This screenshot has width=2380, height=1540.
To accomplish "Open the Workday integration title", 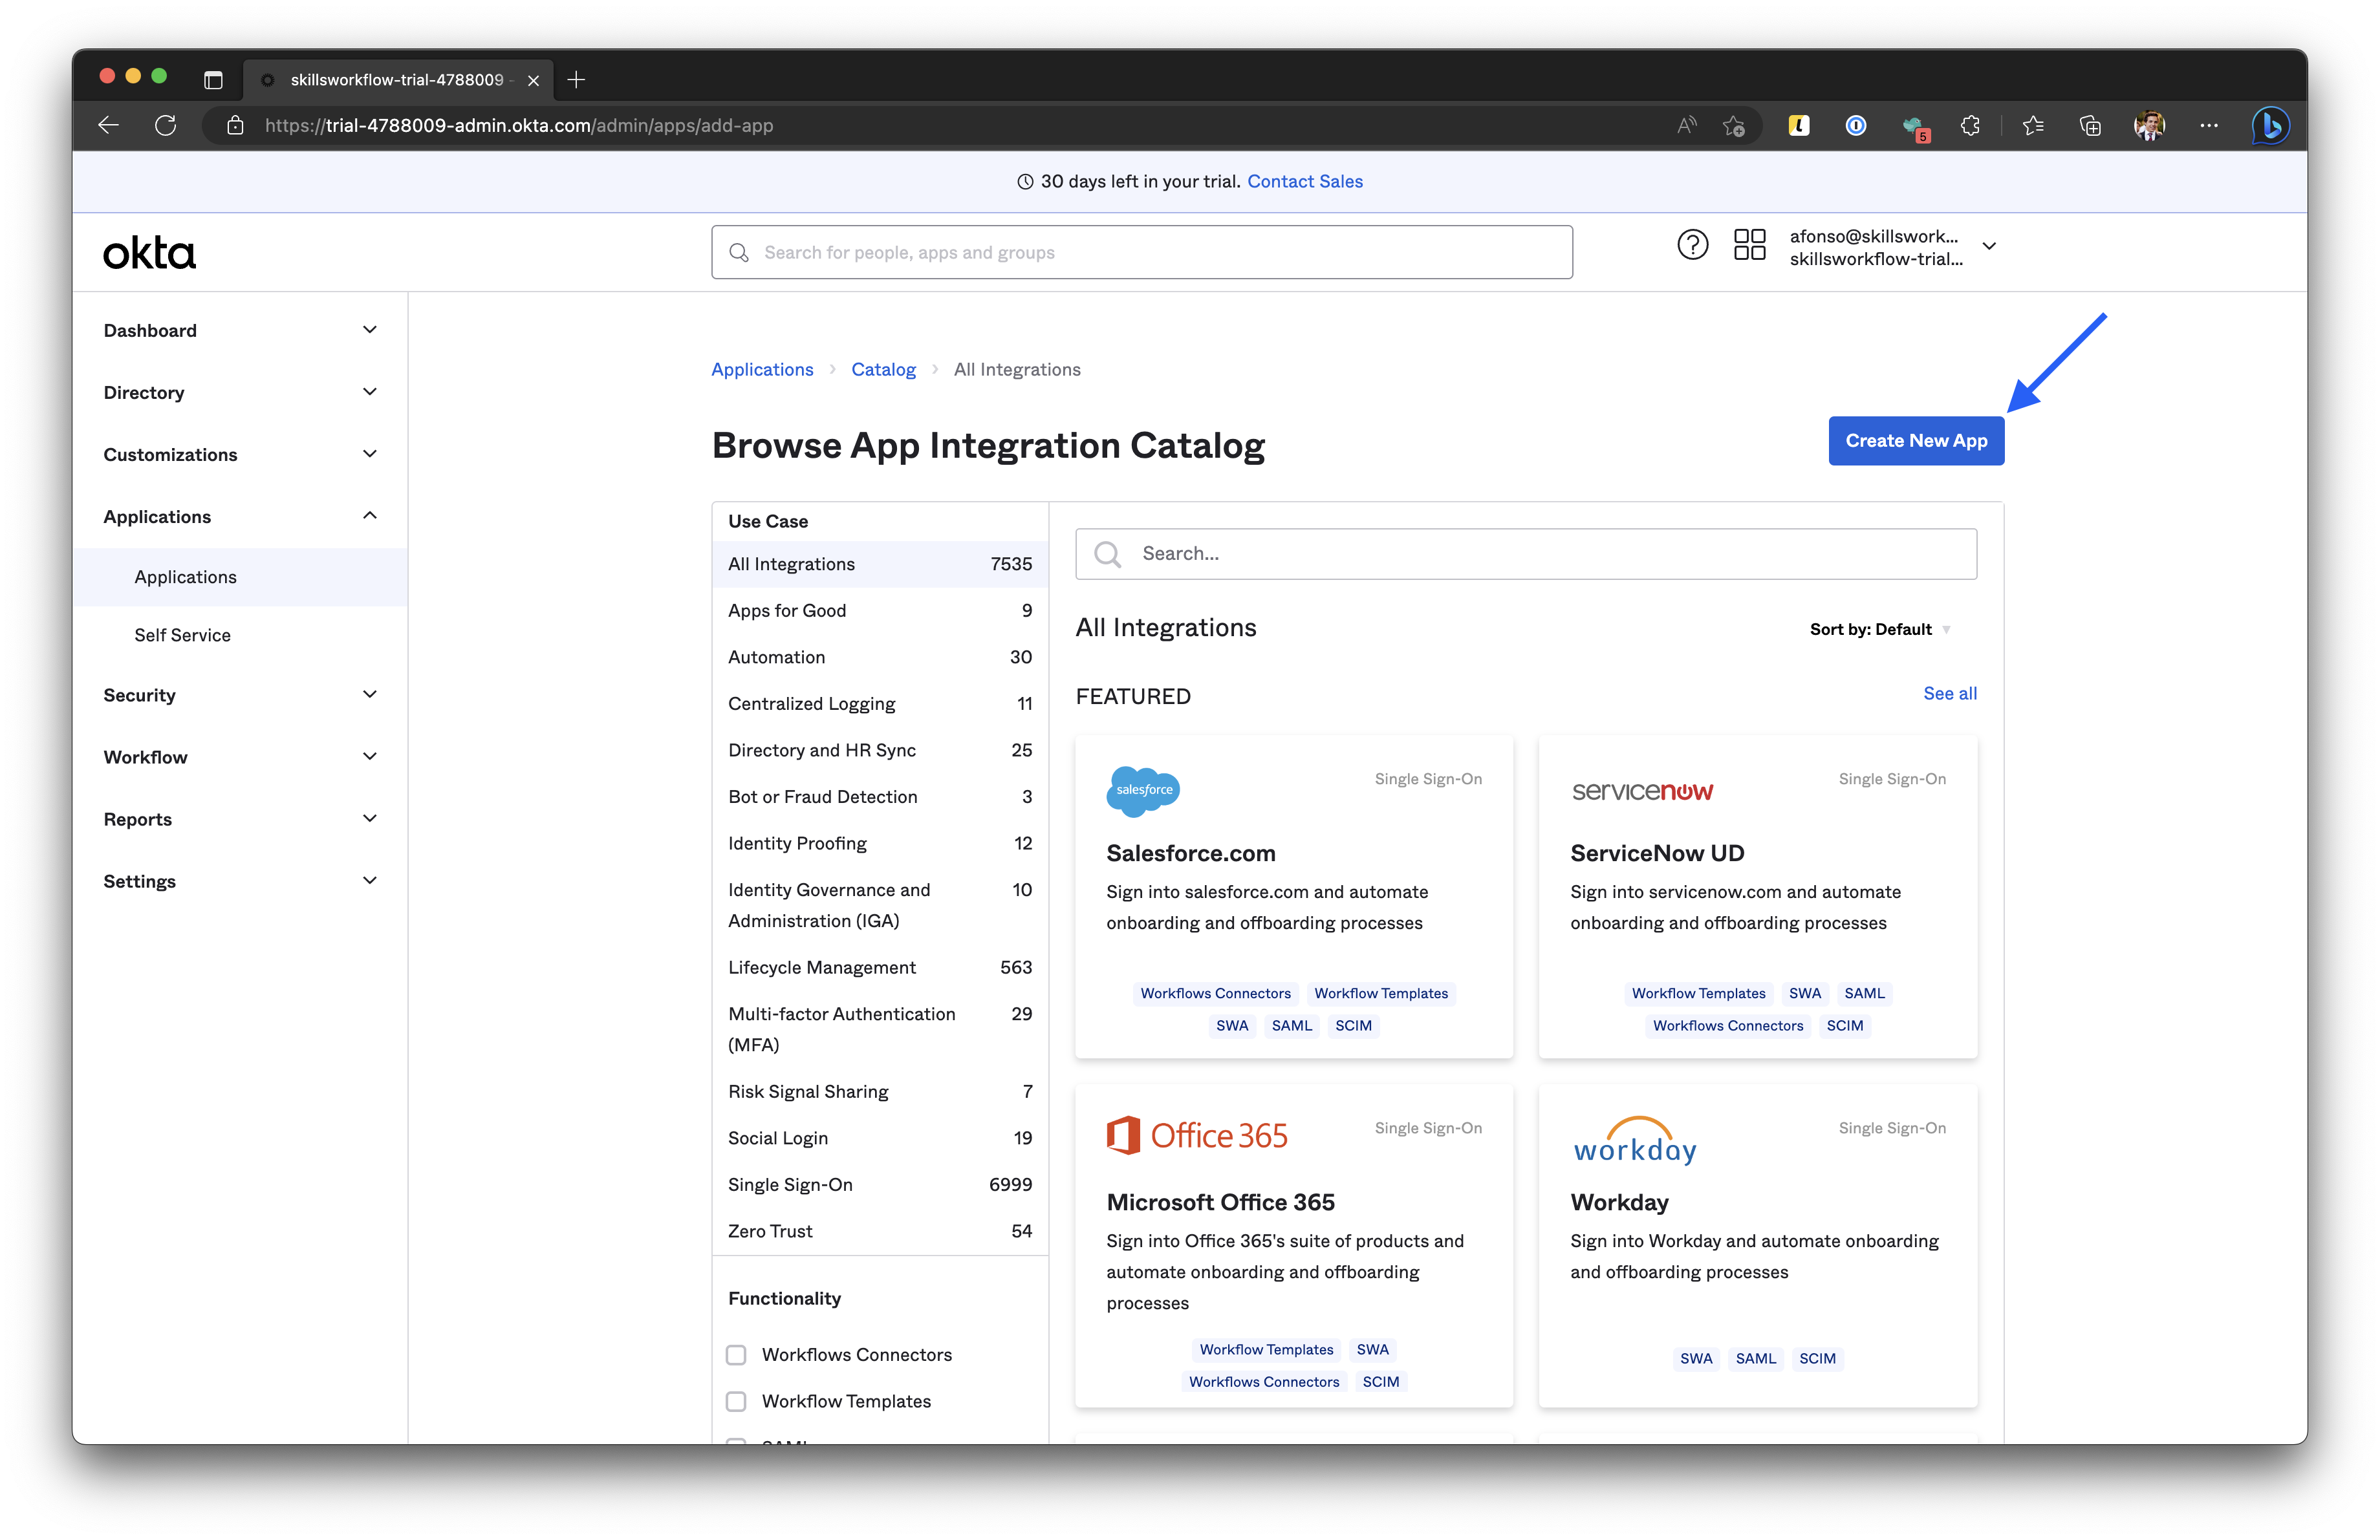I will tap(1619, 1203).
